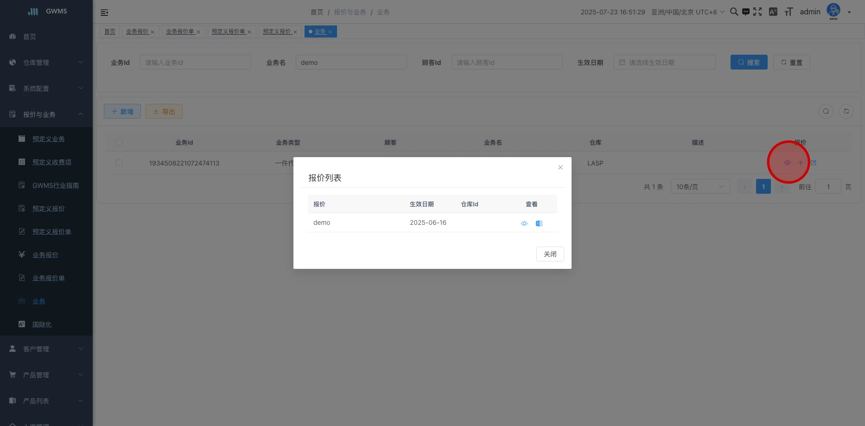Open the 10条/页 page size dropdown
Viewport: 865px width, 426px height.
click(700, 187)
